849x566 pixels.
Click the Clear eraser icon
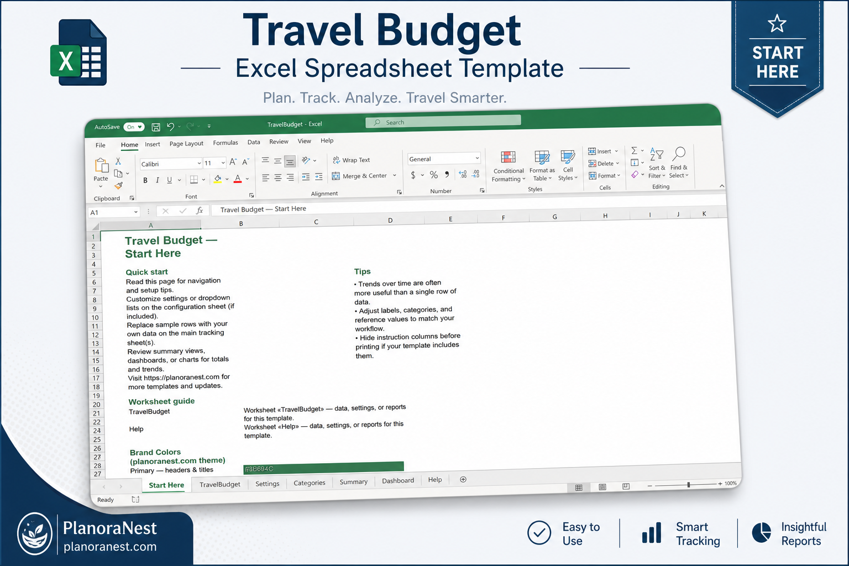coord(635,174)
